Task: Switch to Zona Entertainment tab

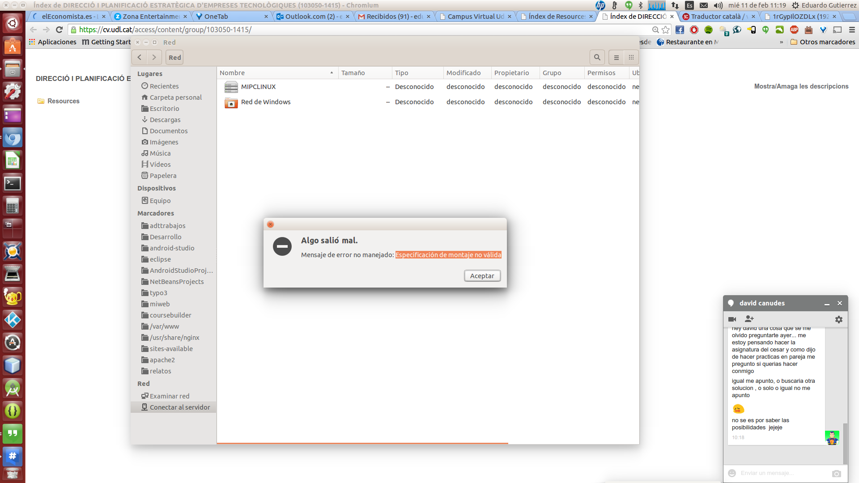Action: (149, 17)
